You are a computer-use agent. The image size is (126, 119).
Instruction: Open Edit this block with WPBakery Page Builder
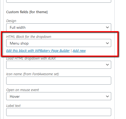[38, 51]
